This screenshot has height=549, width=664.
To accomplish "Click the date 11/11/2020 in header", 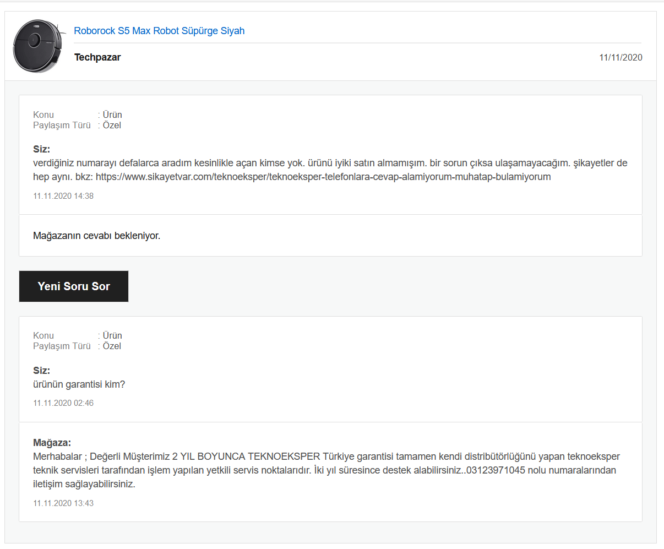I will [621, 57].
